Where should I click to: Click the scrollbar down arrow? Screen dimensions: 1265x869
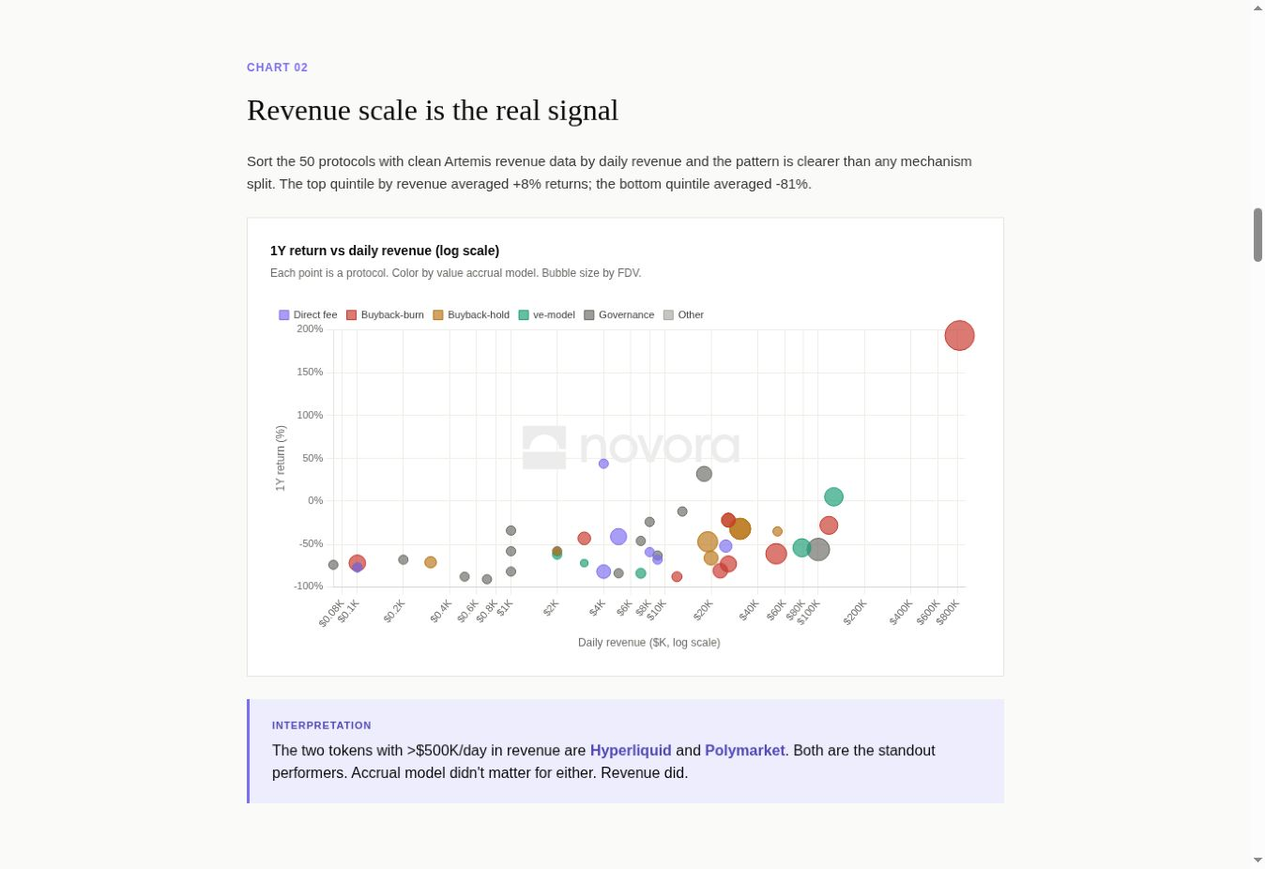pyautogui.click(x=1257, y=861)
